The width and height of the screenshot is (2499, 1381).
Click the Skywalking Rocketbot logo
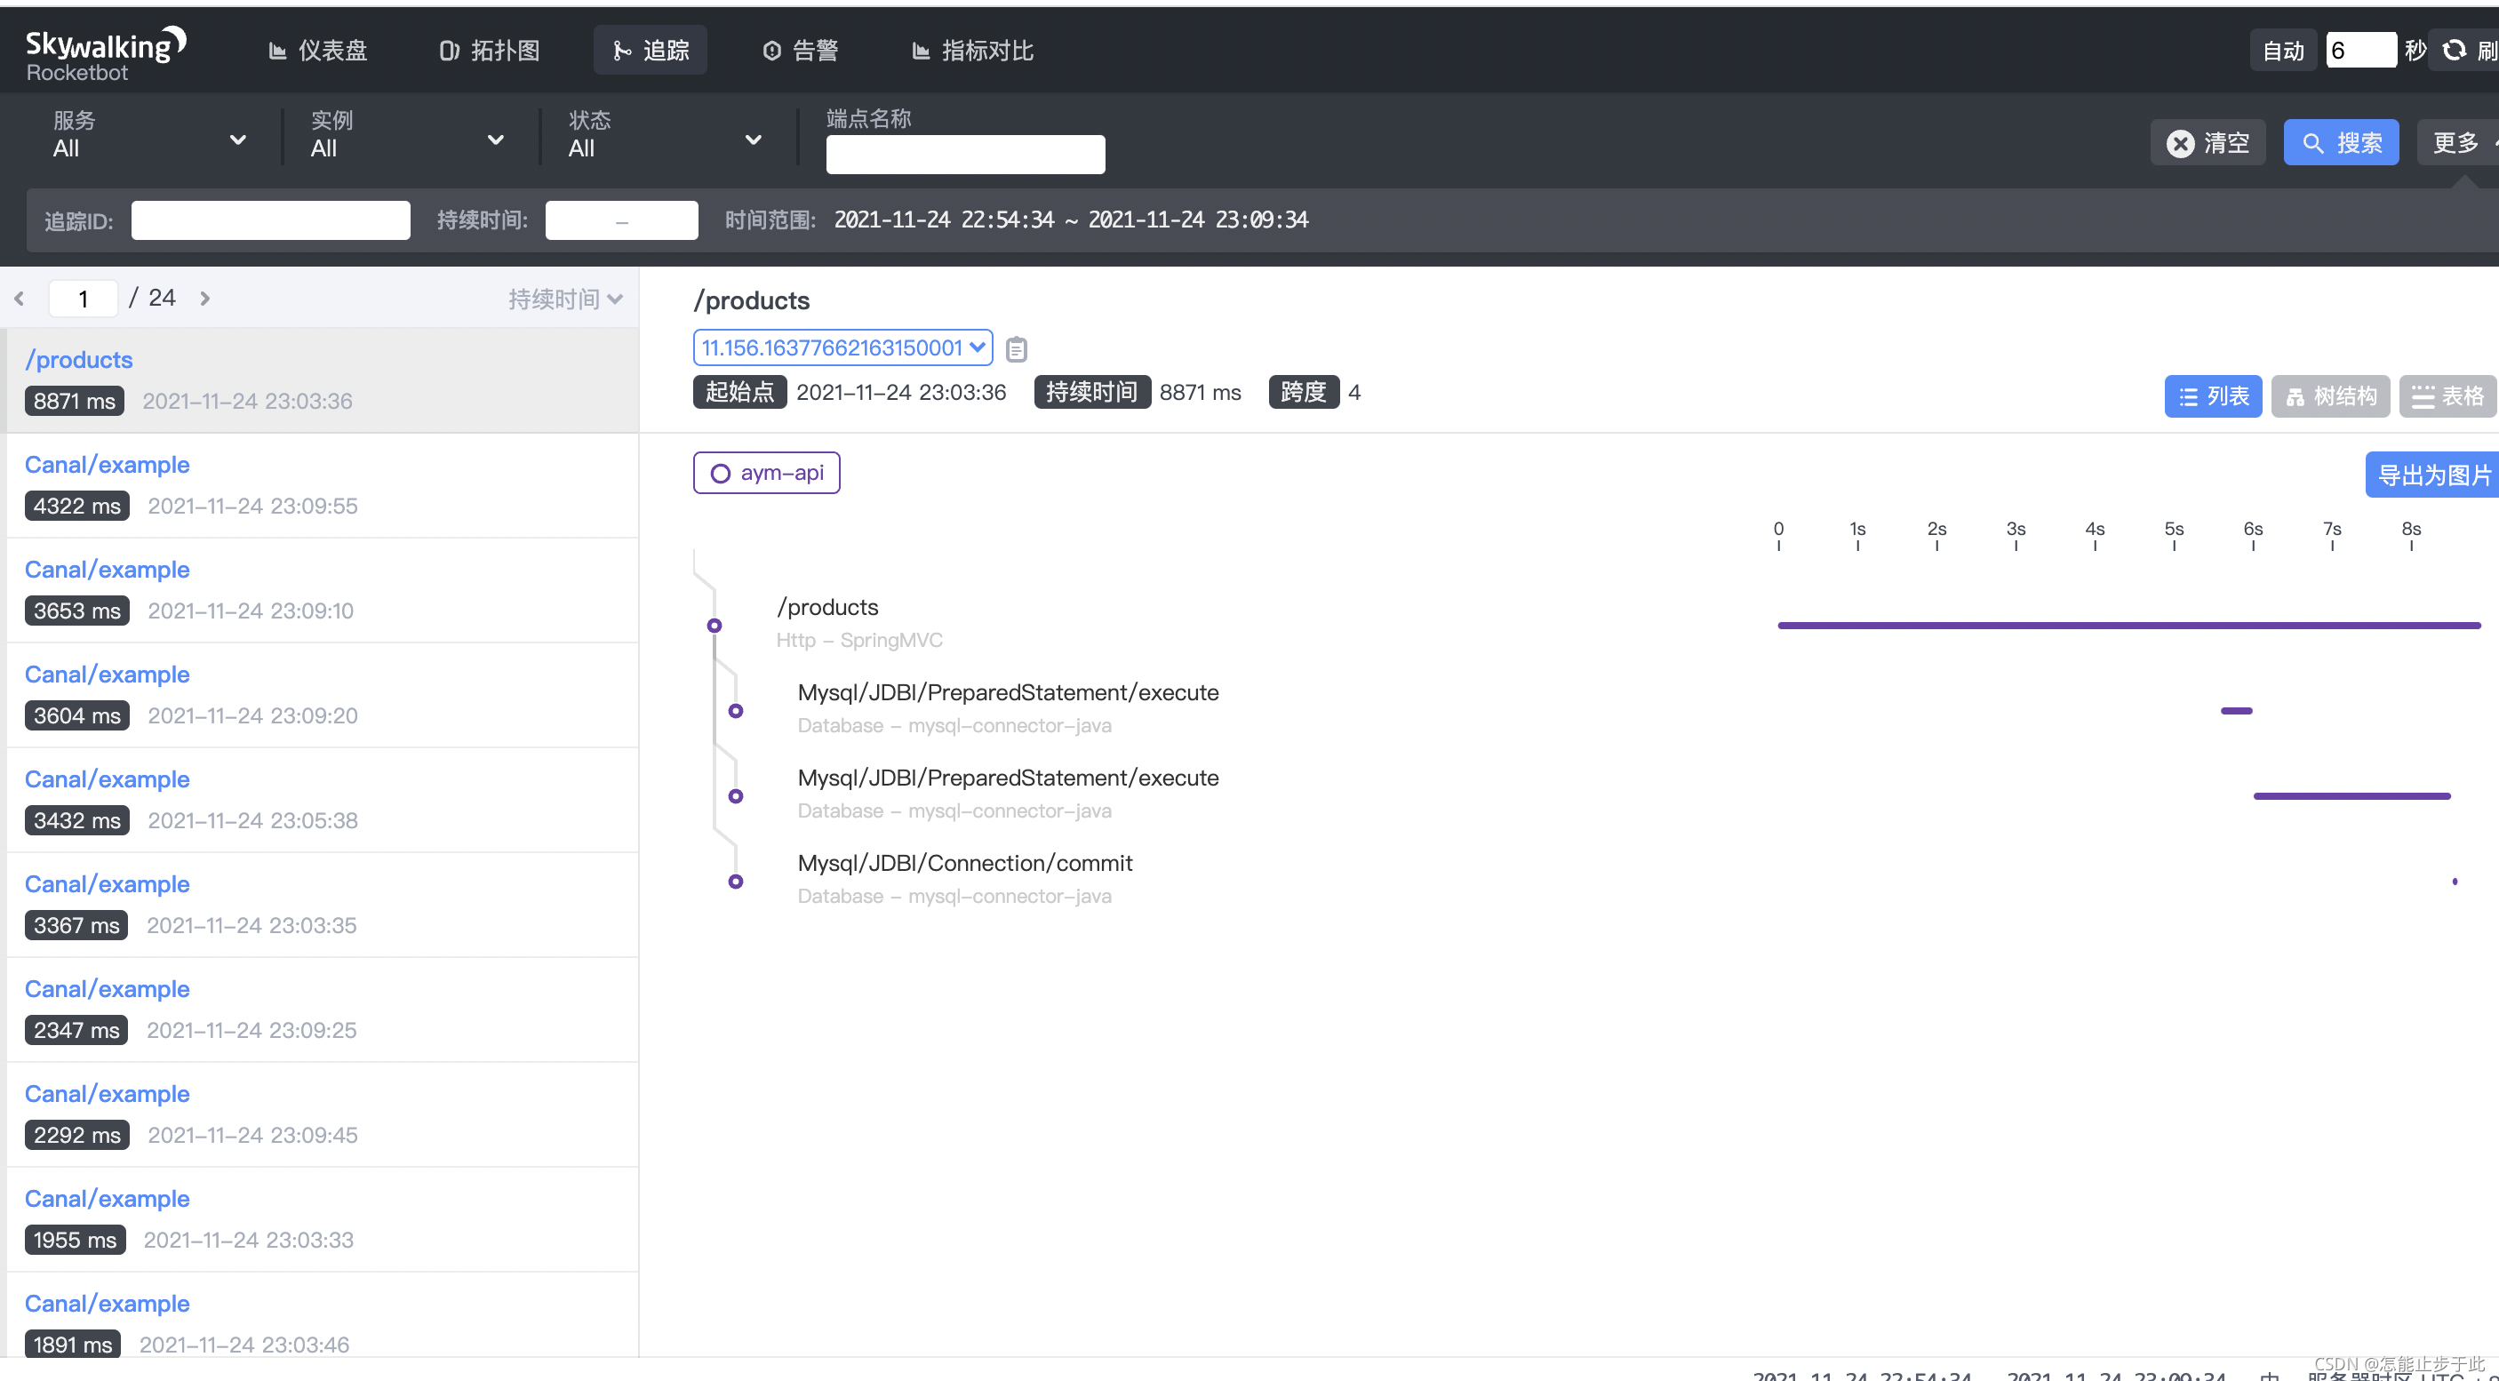(x=106, y=54)
